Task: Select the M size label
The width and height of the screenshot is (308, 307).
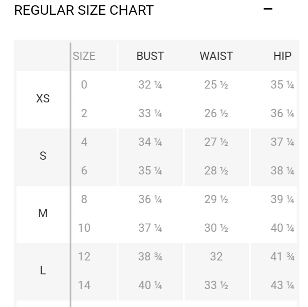Action: [43, 213]
